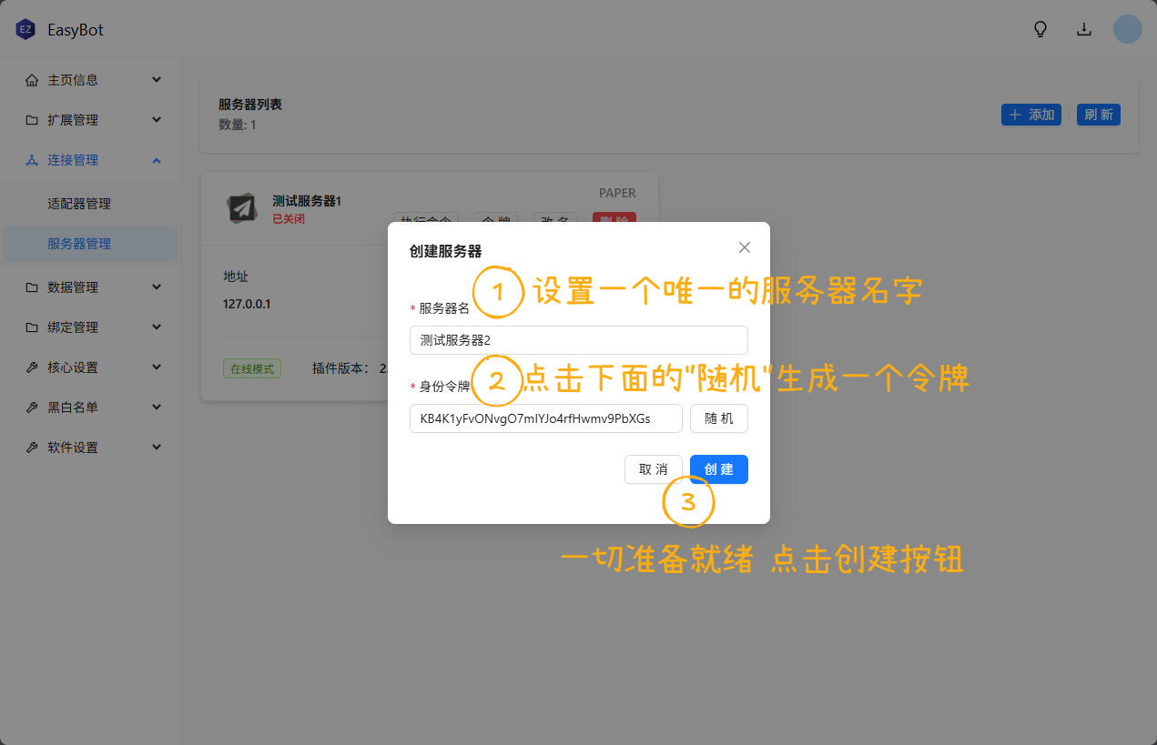The image size is (1157, 745).
Task: Click the 取消 button
Action: (653, 469)
